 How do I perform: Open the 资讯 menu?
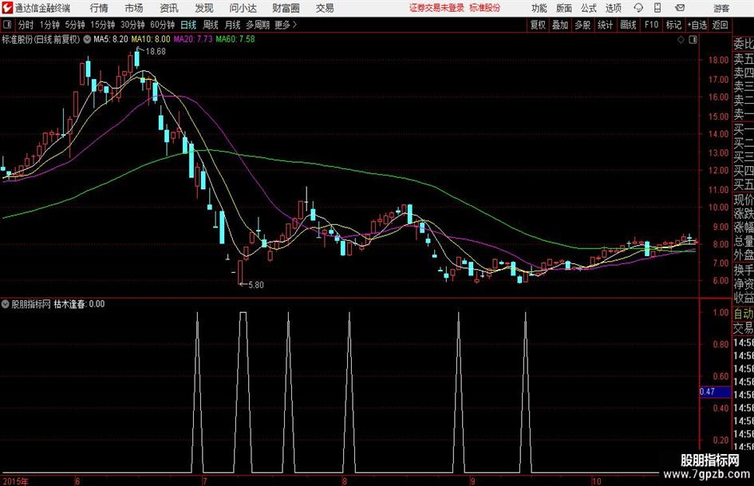[x=169, y=8]
